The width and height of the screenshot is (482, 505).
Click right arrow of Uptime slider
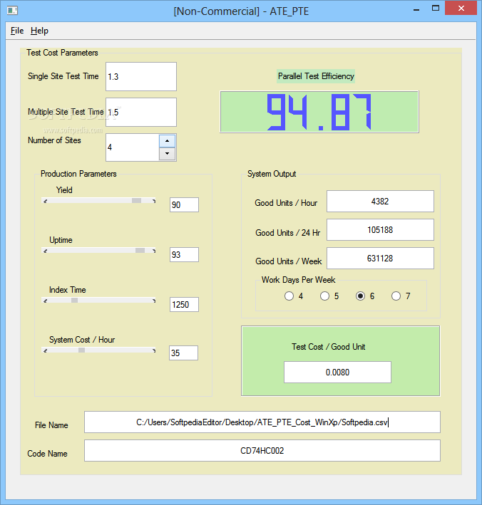click(154, 251)
